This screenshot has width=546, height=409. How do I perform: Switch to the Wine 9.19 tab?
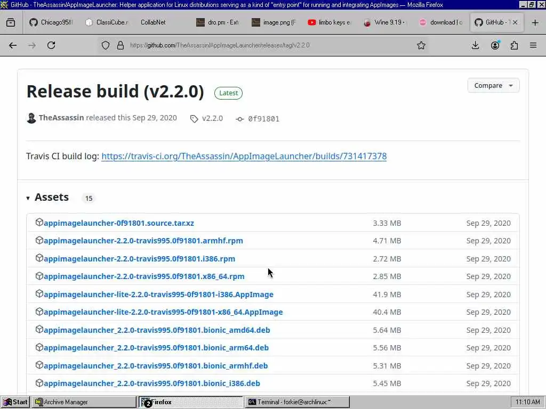click(384, 22)
